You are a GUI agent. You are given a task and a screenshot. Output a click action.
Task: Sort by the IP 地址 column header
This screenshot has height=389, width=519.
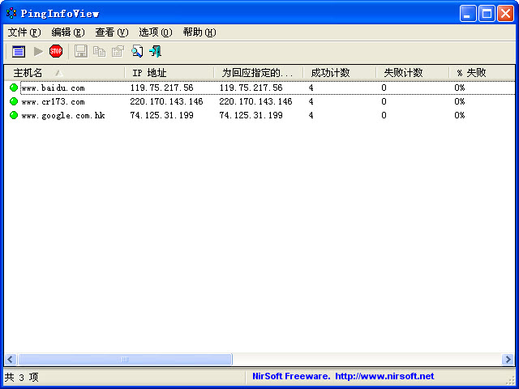[169, 72]
